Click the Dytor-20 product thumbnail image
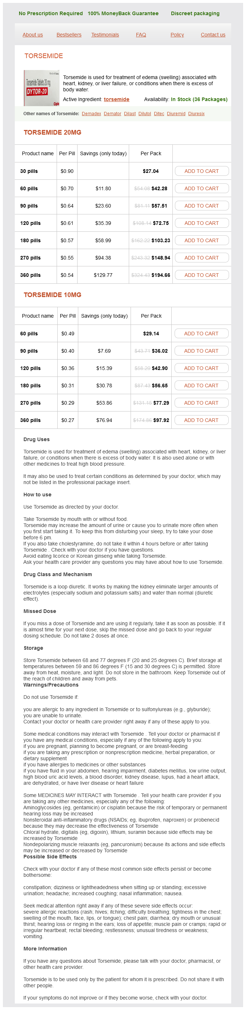 coord(41,88)
